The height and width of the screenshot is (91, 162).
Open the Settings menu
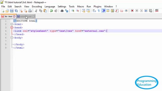pyautogui.click(x=62, y=7)
